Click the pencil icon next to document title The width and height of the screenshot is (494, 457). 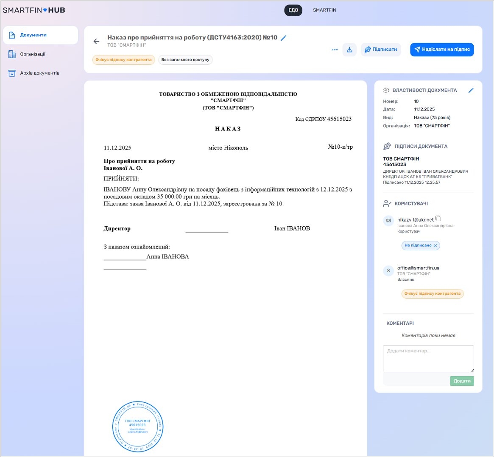tap(284, 38)
